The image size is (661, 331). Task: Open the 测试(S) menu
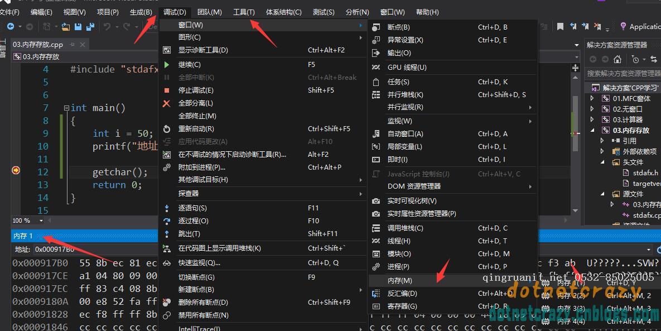coord(324,12)
